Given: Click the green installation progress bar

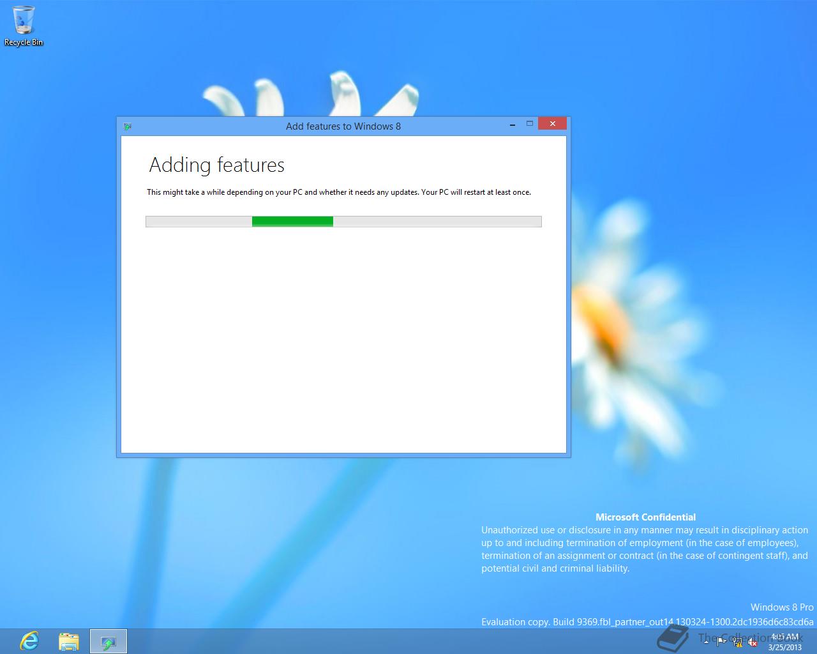Looking at the screenshot, I should (x=343, y=222).
